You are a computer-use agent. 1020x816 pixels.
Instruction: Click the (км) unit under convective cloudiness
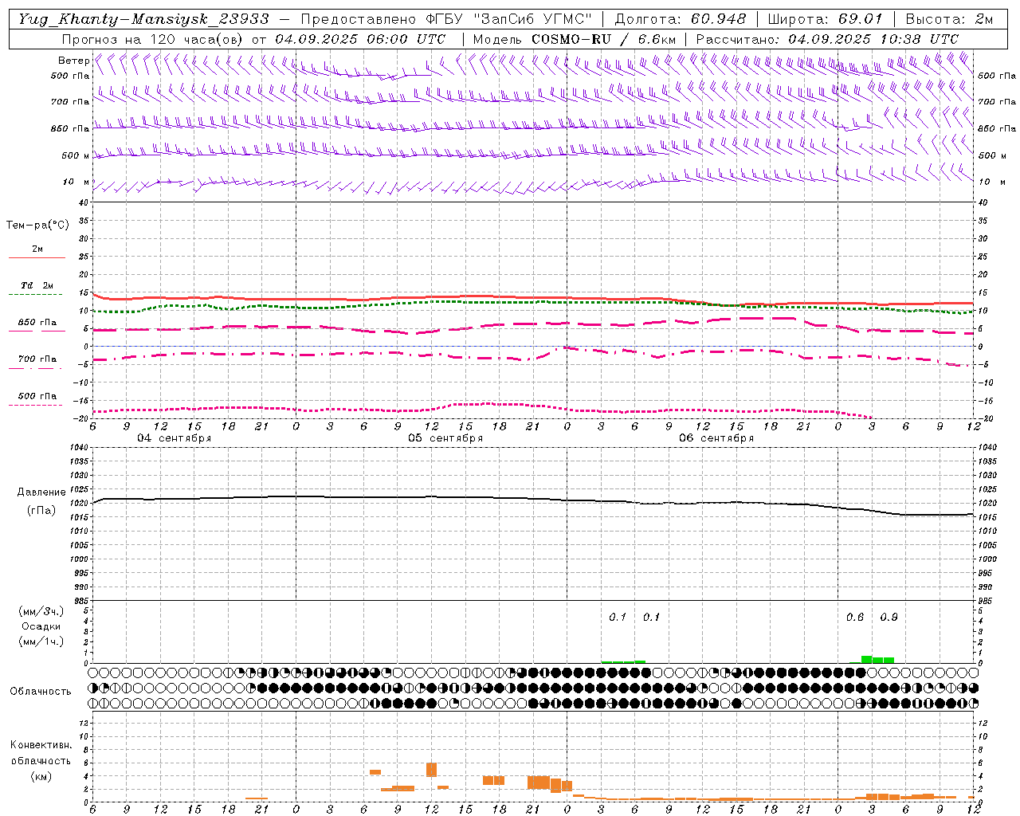41,776
